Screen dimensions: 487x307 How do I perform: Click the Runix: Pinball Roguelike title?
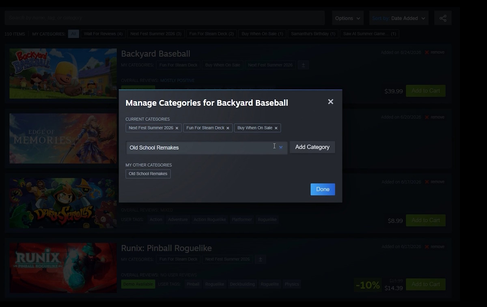166,248
